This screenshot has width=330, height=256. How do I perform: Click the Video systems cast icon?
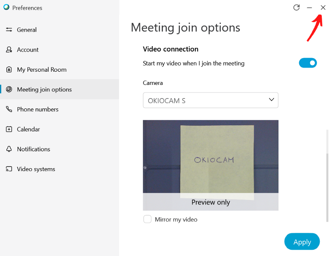(9, 169)
